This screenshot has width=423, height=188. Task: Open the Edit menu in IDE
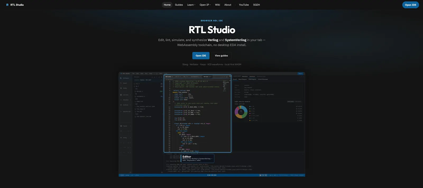[x=137, y=74]
